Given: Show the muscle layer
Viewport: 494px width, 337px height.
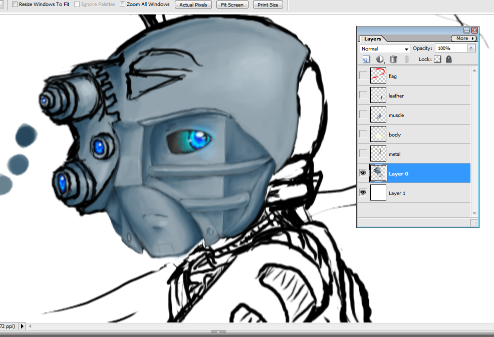Looking at the screenshot, I should [363, 114].
